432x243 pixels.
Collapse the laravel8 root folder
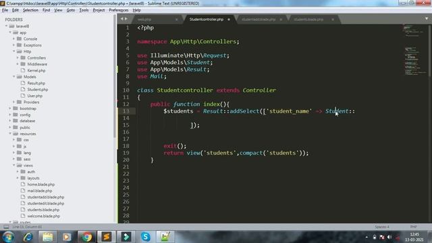coord(6,26)
